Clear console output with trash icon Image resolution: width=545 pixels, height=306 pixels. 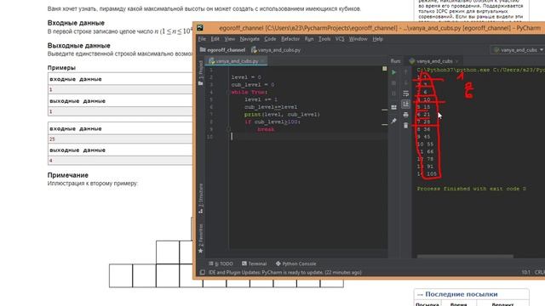click(405, 125)
